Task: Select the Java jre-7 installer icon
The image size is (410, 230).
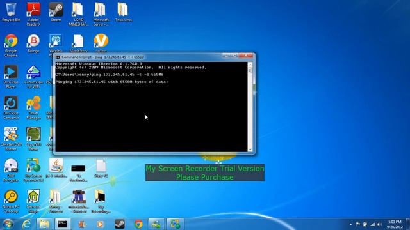Action: pyautogui.click(x=56, y=168)
